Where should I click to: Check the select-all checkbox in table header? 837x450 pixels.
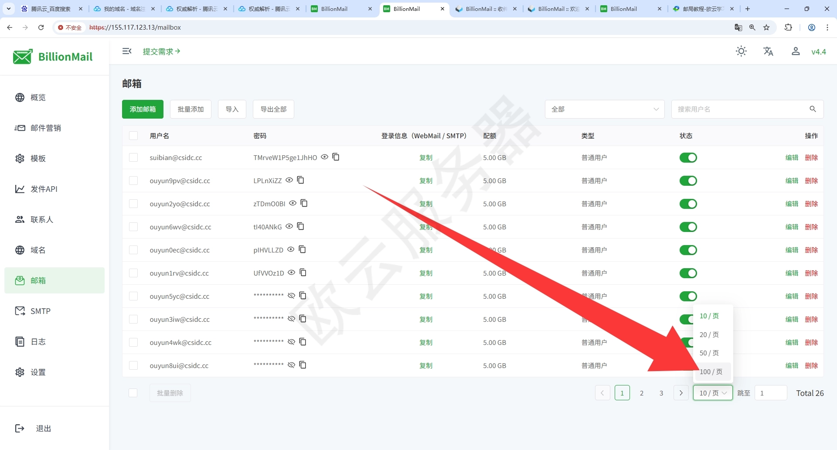click(133, 136)
